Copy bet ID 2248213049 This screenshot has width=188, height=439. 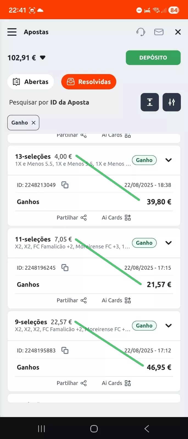pyautogui.click(x=65, y=185)
